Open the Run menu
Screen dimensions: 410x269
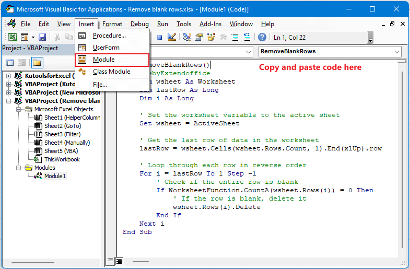pos(162,24)
